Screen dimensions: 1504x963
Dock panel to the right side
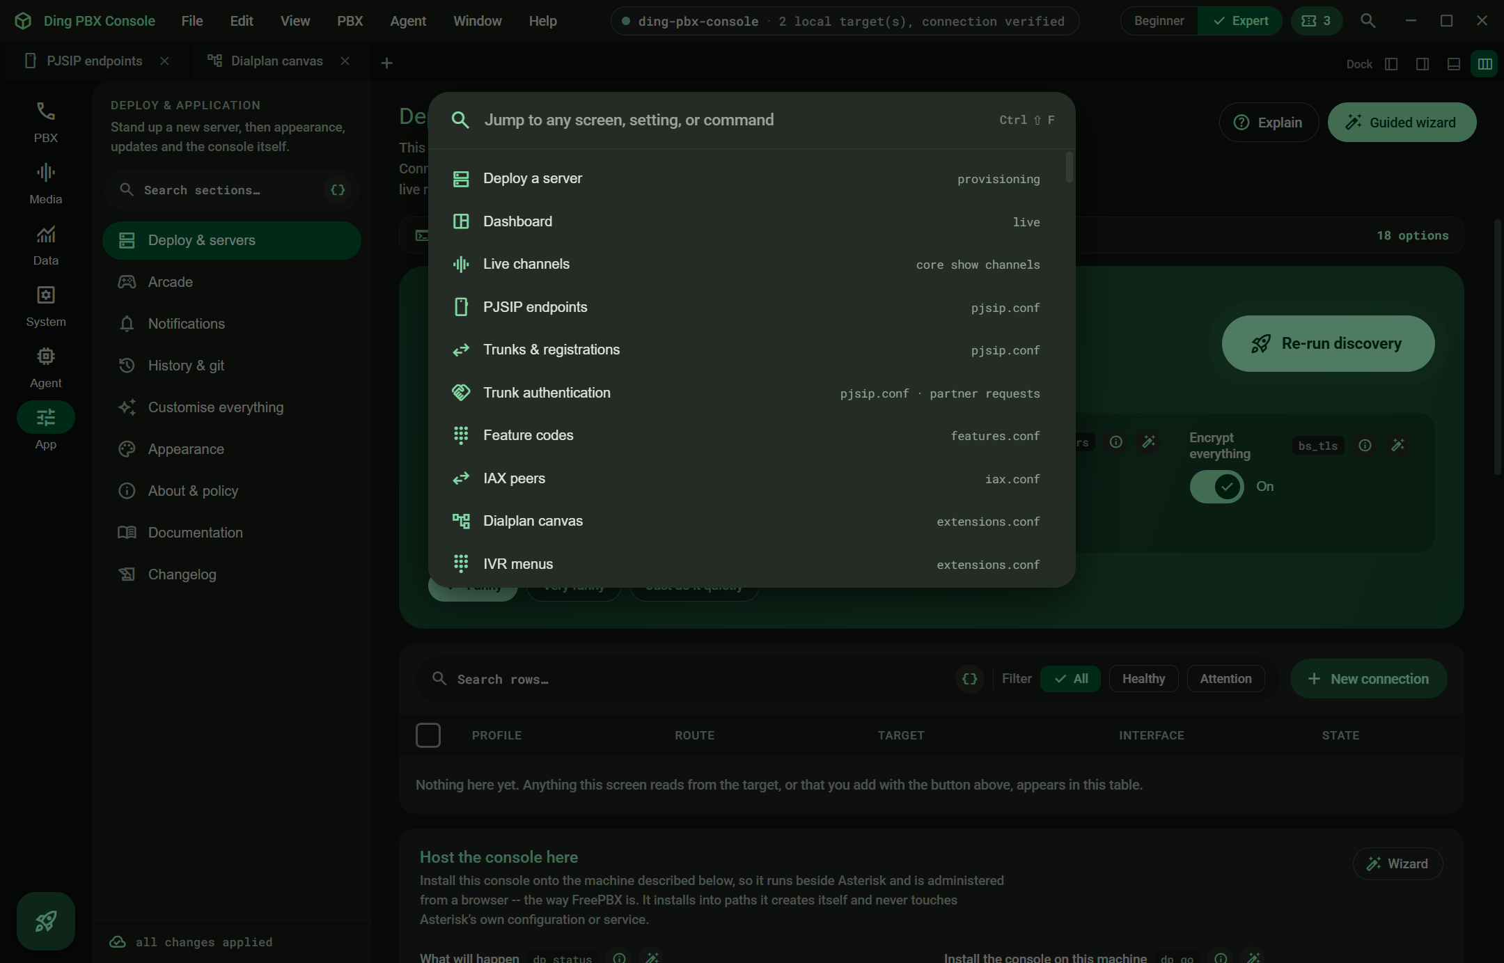point(1423,64)
